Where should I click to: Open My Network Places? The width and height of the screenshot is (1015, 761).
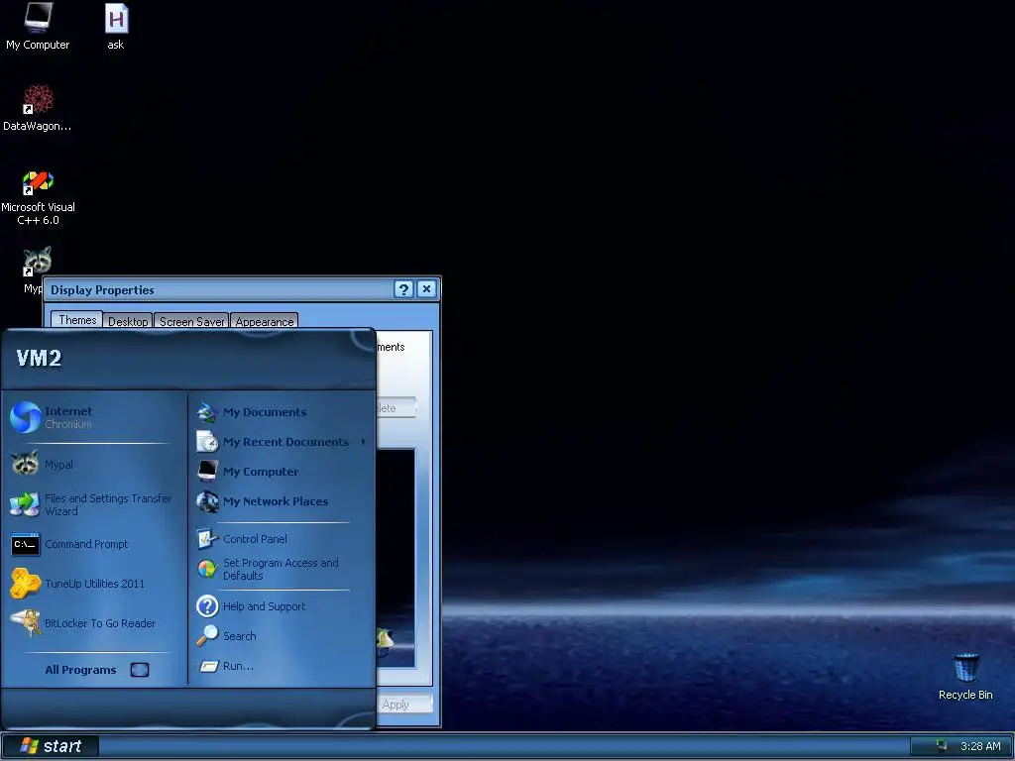[x=280, y=500]
